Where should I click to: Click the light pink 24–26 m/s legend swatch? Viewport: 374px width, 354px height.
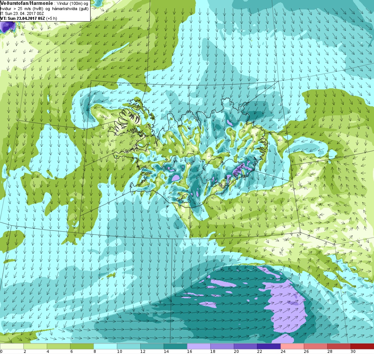point(292,346)
